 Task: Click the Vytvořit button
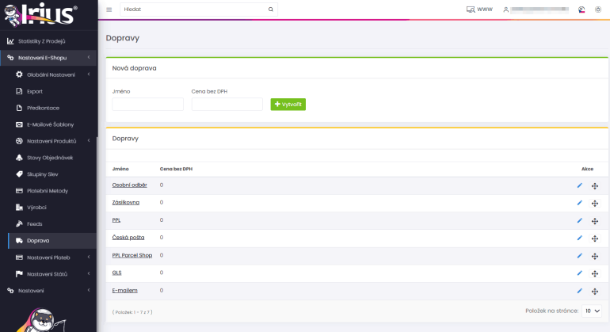click(x=288, y=105)
